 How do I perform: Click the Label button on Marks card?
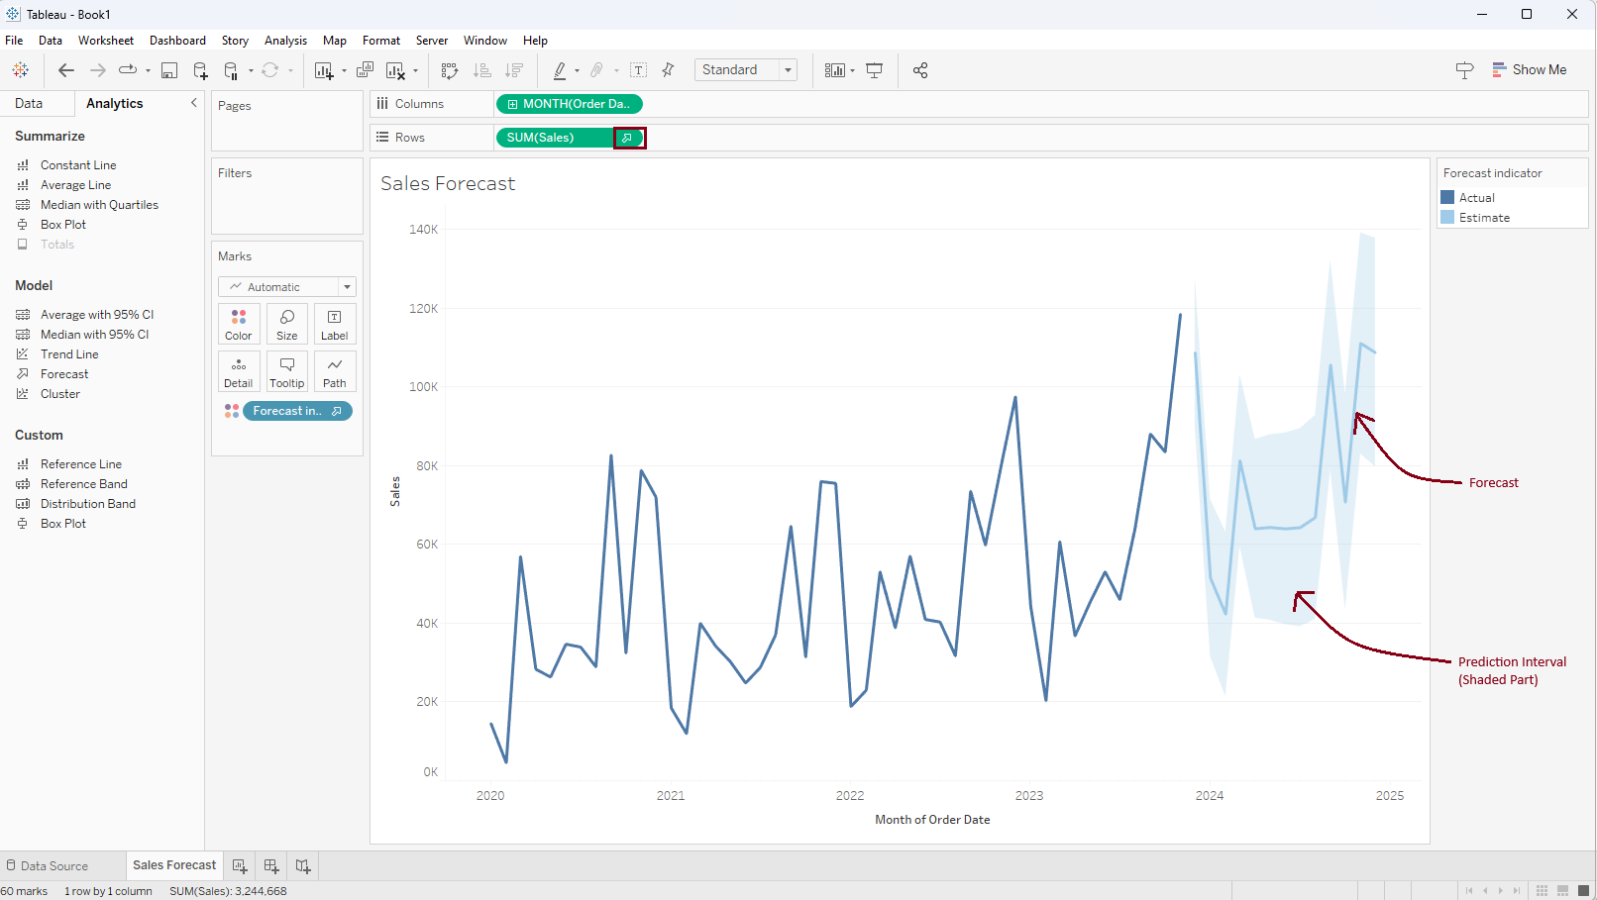tap(335, 324)
